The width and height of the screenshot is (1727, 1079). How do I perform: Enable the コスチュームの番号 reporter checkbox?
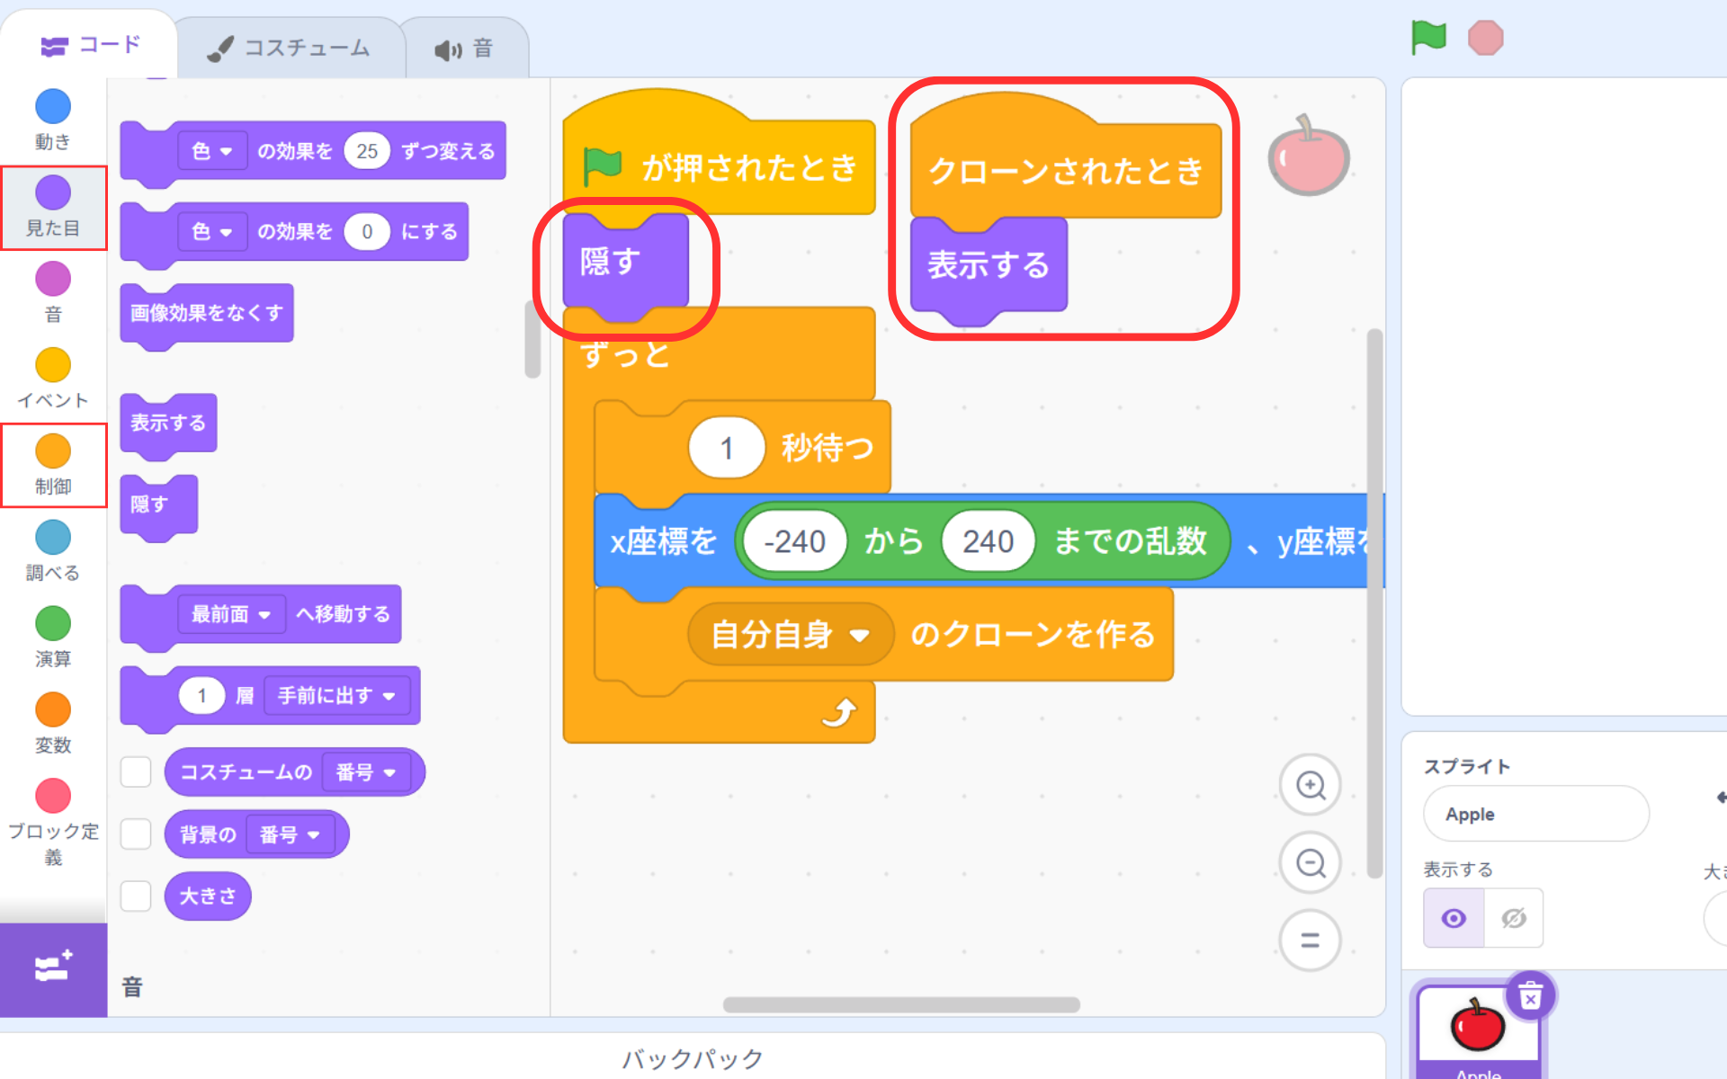136,771
